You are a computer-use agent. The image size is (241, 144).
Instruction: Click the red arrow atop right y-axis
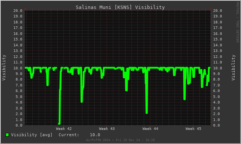[211, 9]
